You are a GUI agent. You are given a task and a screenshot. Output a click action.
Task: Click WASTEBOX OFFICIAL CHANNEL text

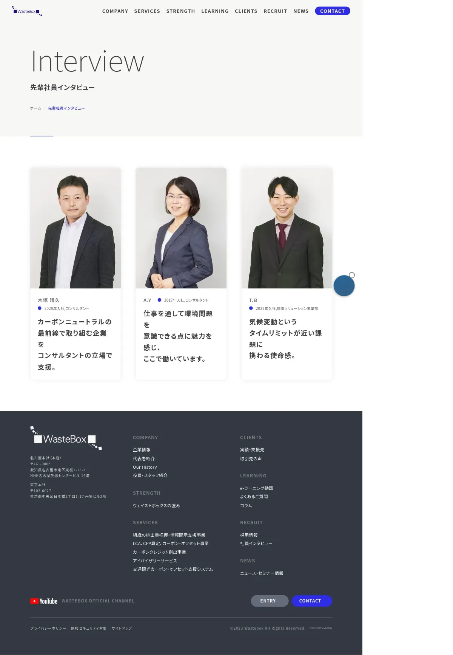click(98, 601)
